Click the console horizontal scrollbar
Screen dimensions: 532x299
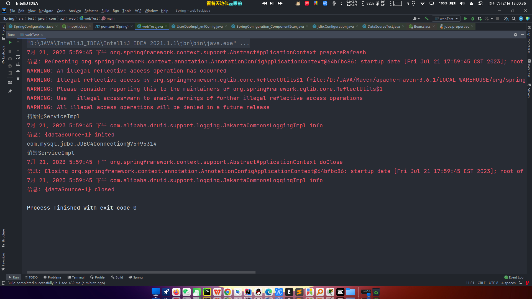141,272
